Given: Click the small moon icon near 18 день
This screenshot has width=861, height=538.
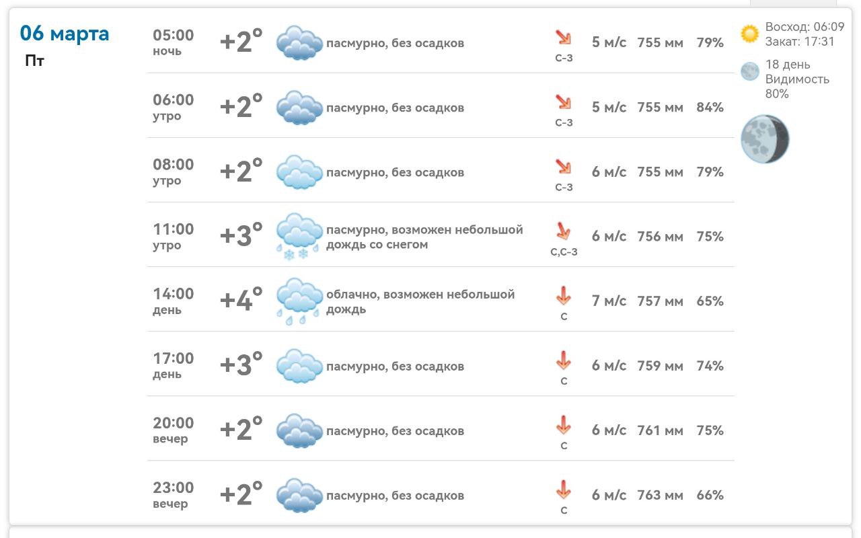Looking at the screenshot, I should 749,71.
